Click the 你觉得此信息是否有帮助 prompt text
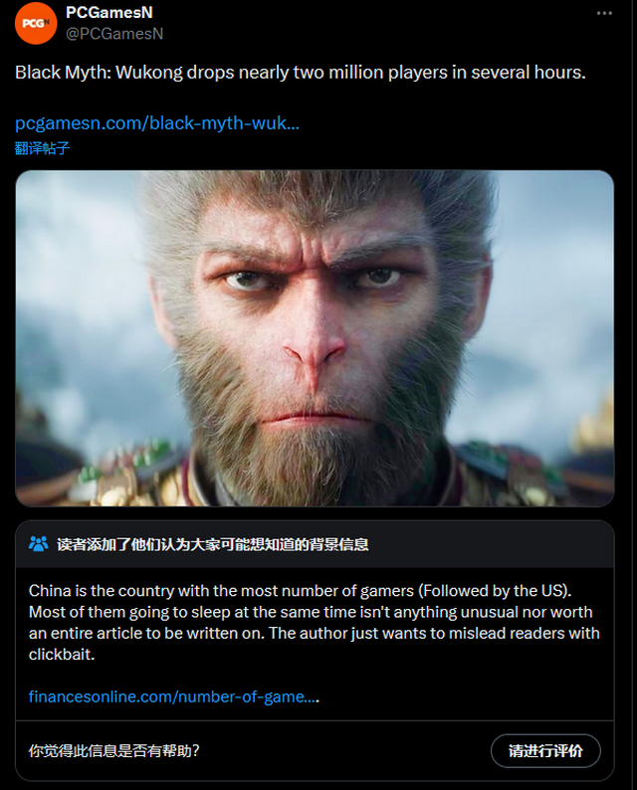The image size is (637, 790). coord(113,751)
